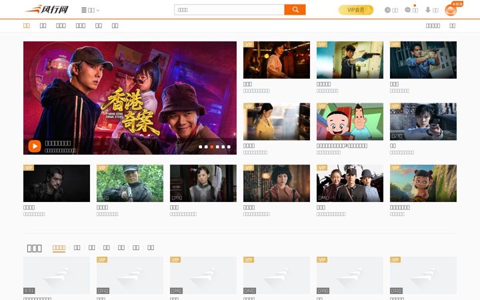Click the title under the cartoon boy thumbnail
This screenshot has width=480, height=300.
click(x=342, y=146)
